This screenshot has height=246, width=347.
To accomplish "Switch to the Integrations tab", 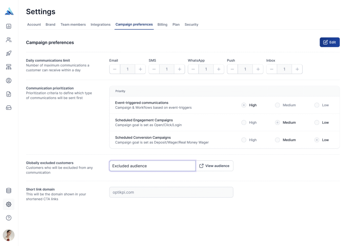I will [x=100, y=25].
